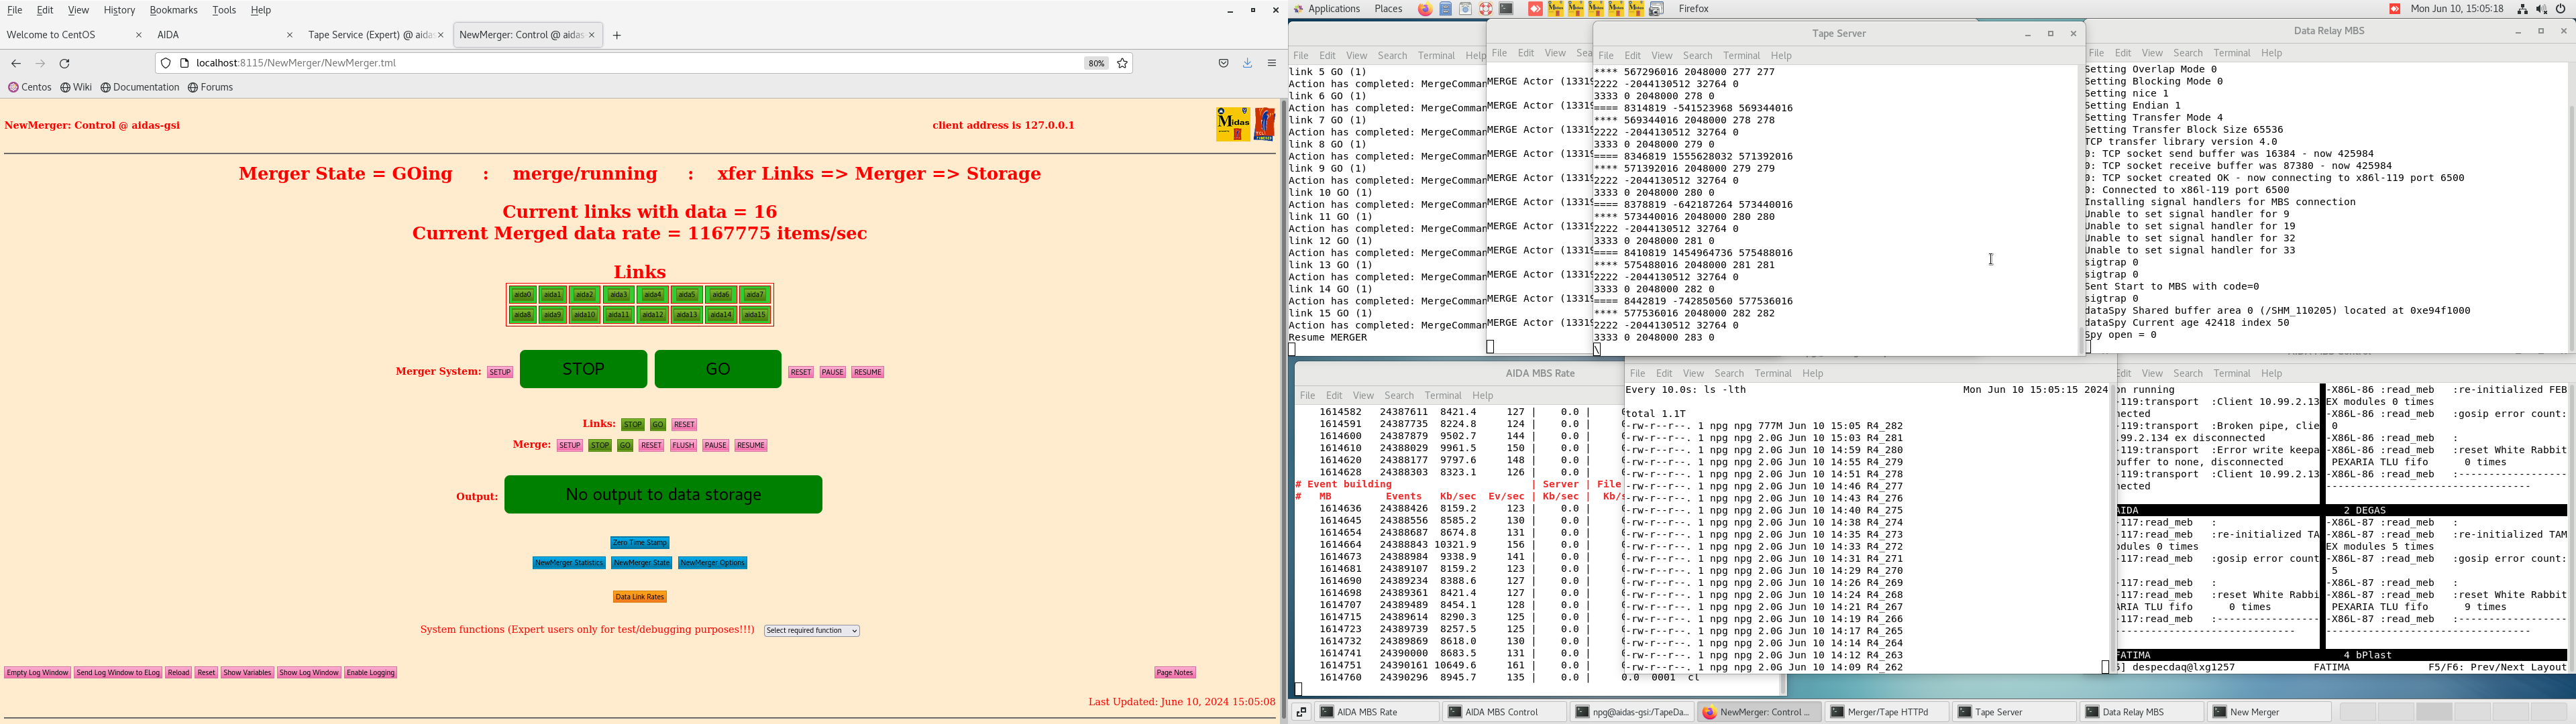The width and height of the screenshot is (2576, 724).
Task: Toggle the aida11 link indicator
Action: 619,315
